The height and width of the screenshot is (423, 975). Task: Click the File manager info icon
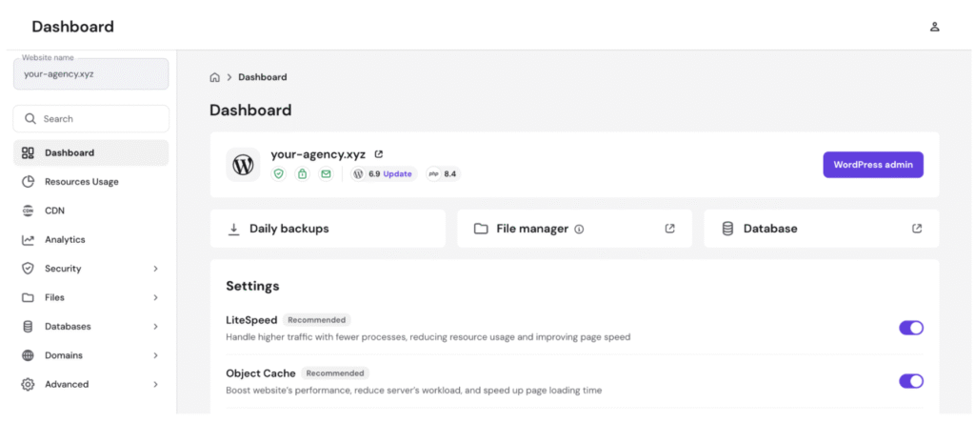579,229
